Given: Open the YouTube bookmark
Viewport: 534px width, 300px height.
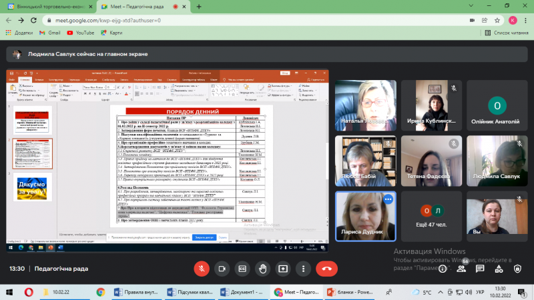Looking at the screenshot, I should coord(81,33).
